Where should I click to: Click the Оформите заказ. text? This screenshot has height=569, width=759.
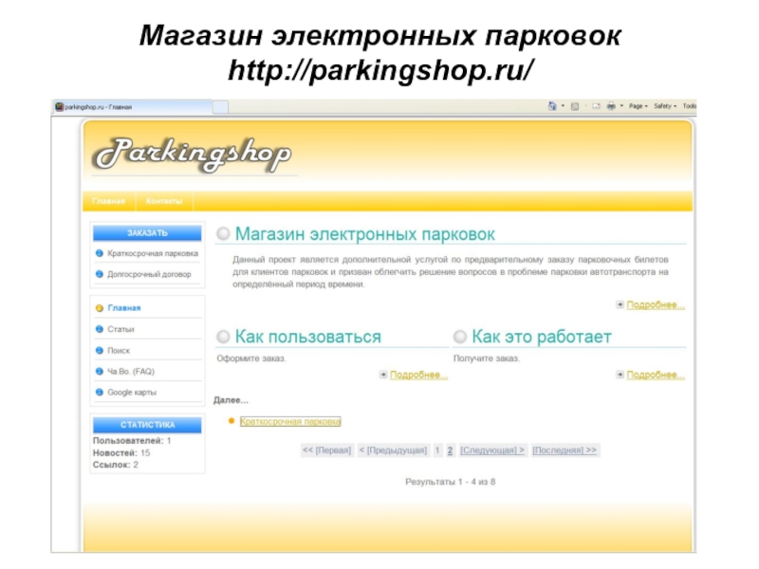click(251, 358)
